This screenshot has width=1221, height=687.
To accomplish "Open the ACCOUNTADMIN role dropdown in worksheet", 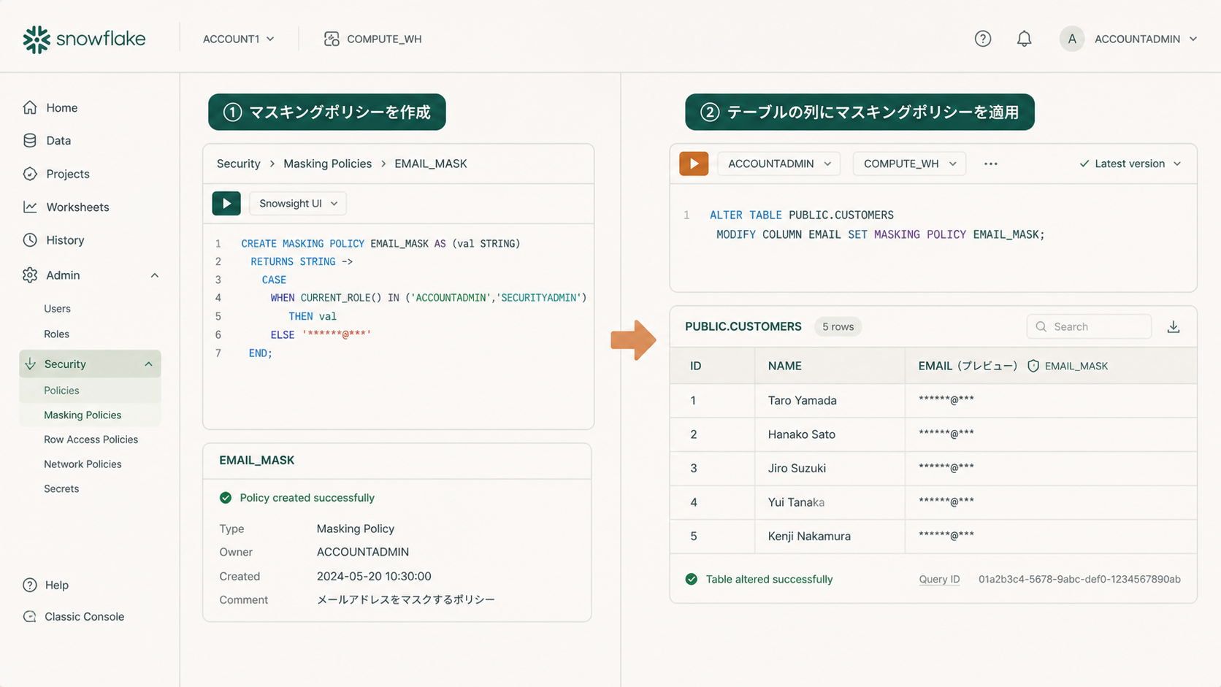I will pyautogui.click(x=779, y=164).
